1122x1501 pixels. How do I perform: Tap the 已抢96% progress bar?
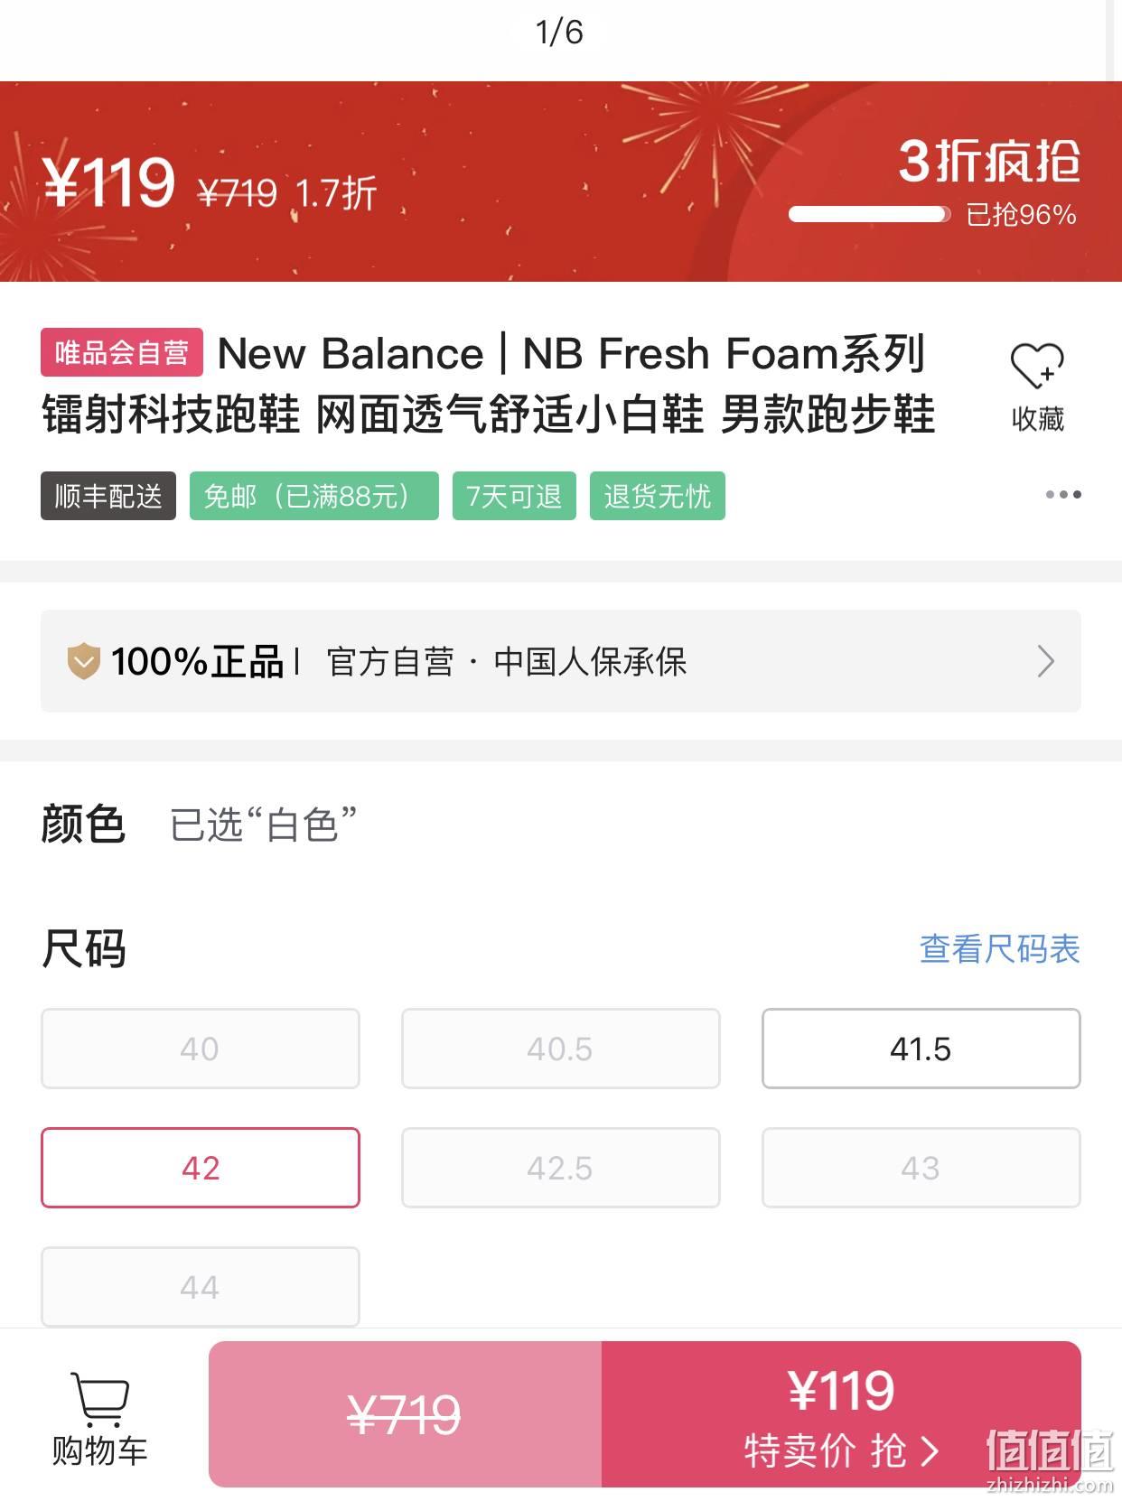(869, 214)
